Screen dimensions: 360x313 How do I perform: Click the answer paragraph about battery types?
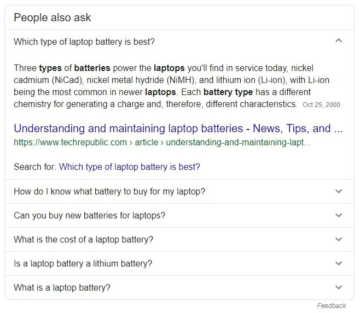(x=164, y=86)
